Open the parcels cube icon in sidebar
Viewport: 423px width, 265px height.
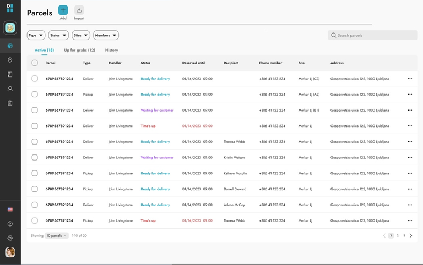coord(10,46)
